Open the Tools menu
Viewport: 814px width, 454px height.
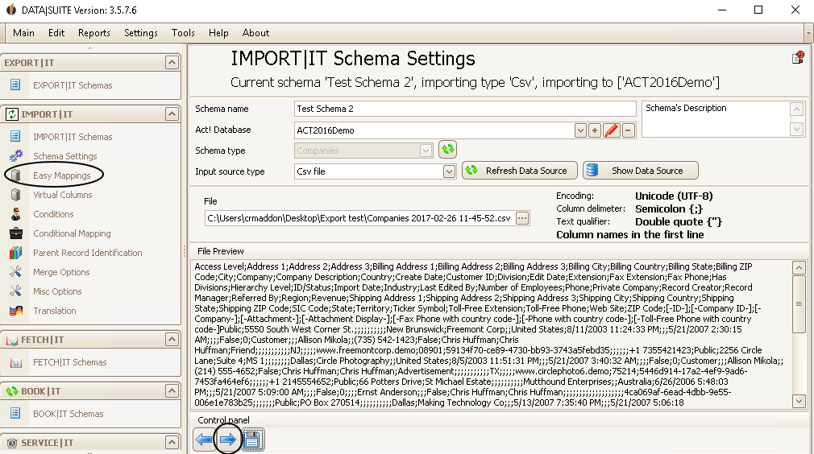(183, 33)
